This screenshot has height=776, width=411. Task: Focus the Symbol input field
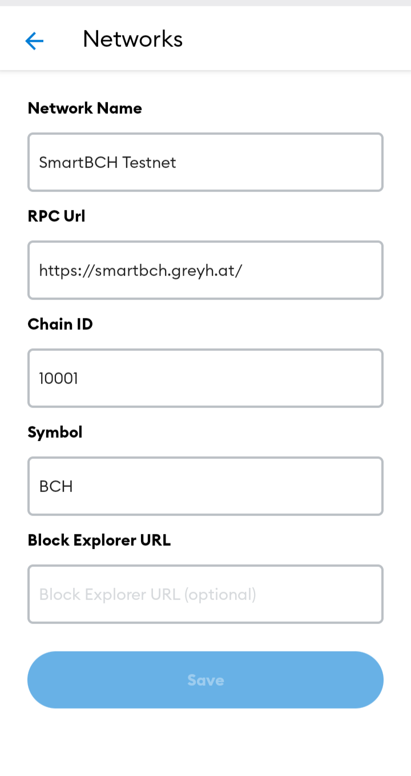(x=205, y=486)
